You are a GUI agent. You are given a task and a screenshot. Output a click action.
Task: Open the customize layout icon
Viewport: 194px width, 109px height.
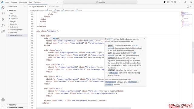(175, 2)
